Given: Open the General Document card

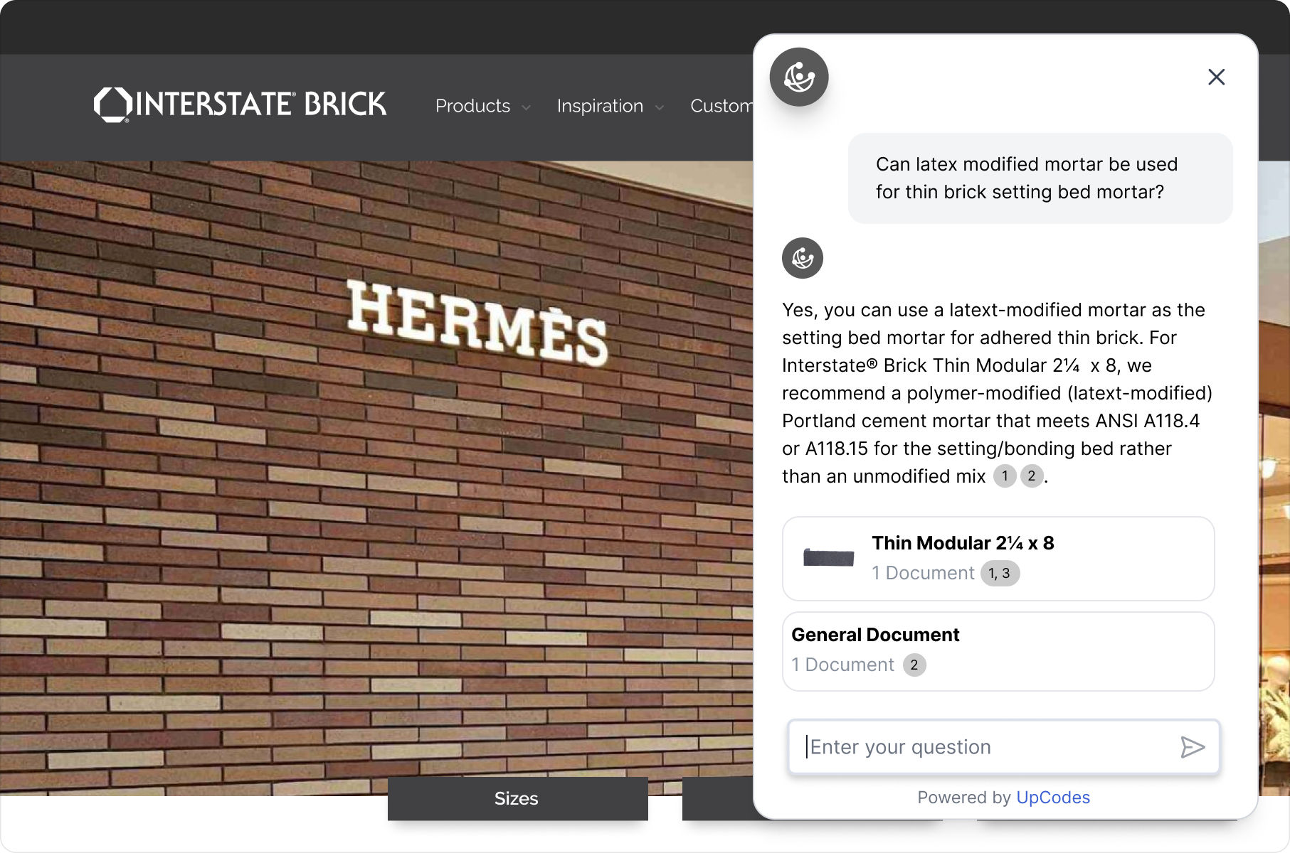Looking at the screenshot, I should [x=998, y=651].
